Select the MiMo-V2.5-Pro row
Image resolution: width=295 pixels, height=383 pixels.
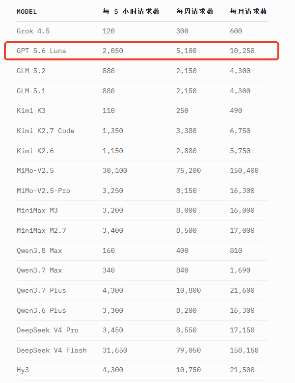[x=142, y=191]
